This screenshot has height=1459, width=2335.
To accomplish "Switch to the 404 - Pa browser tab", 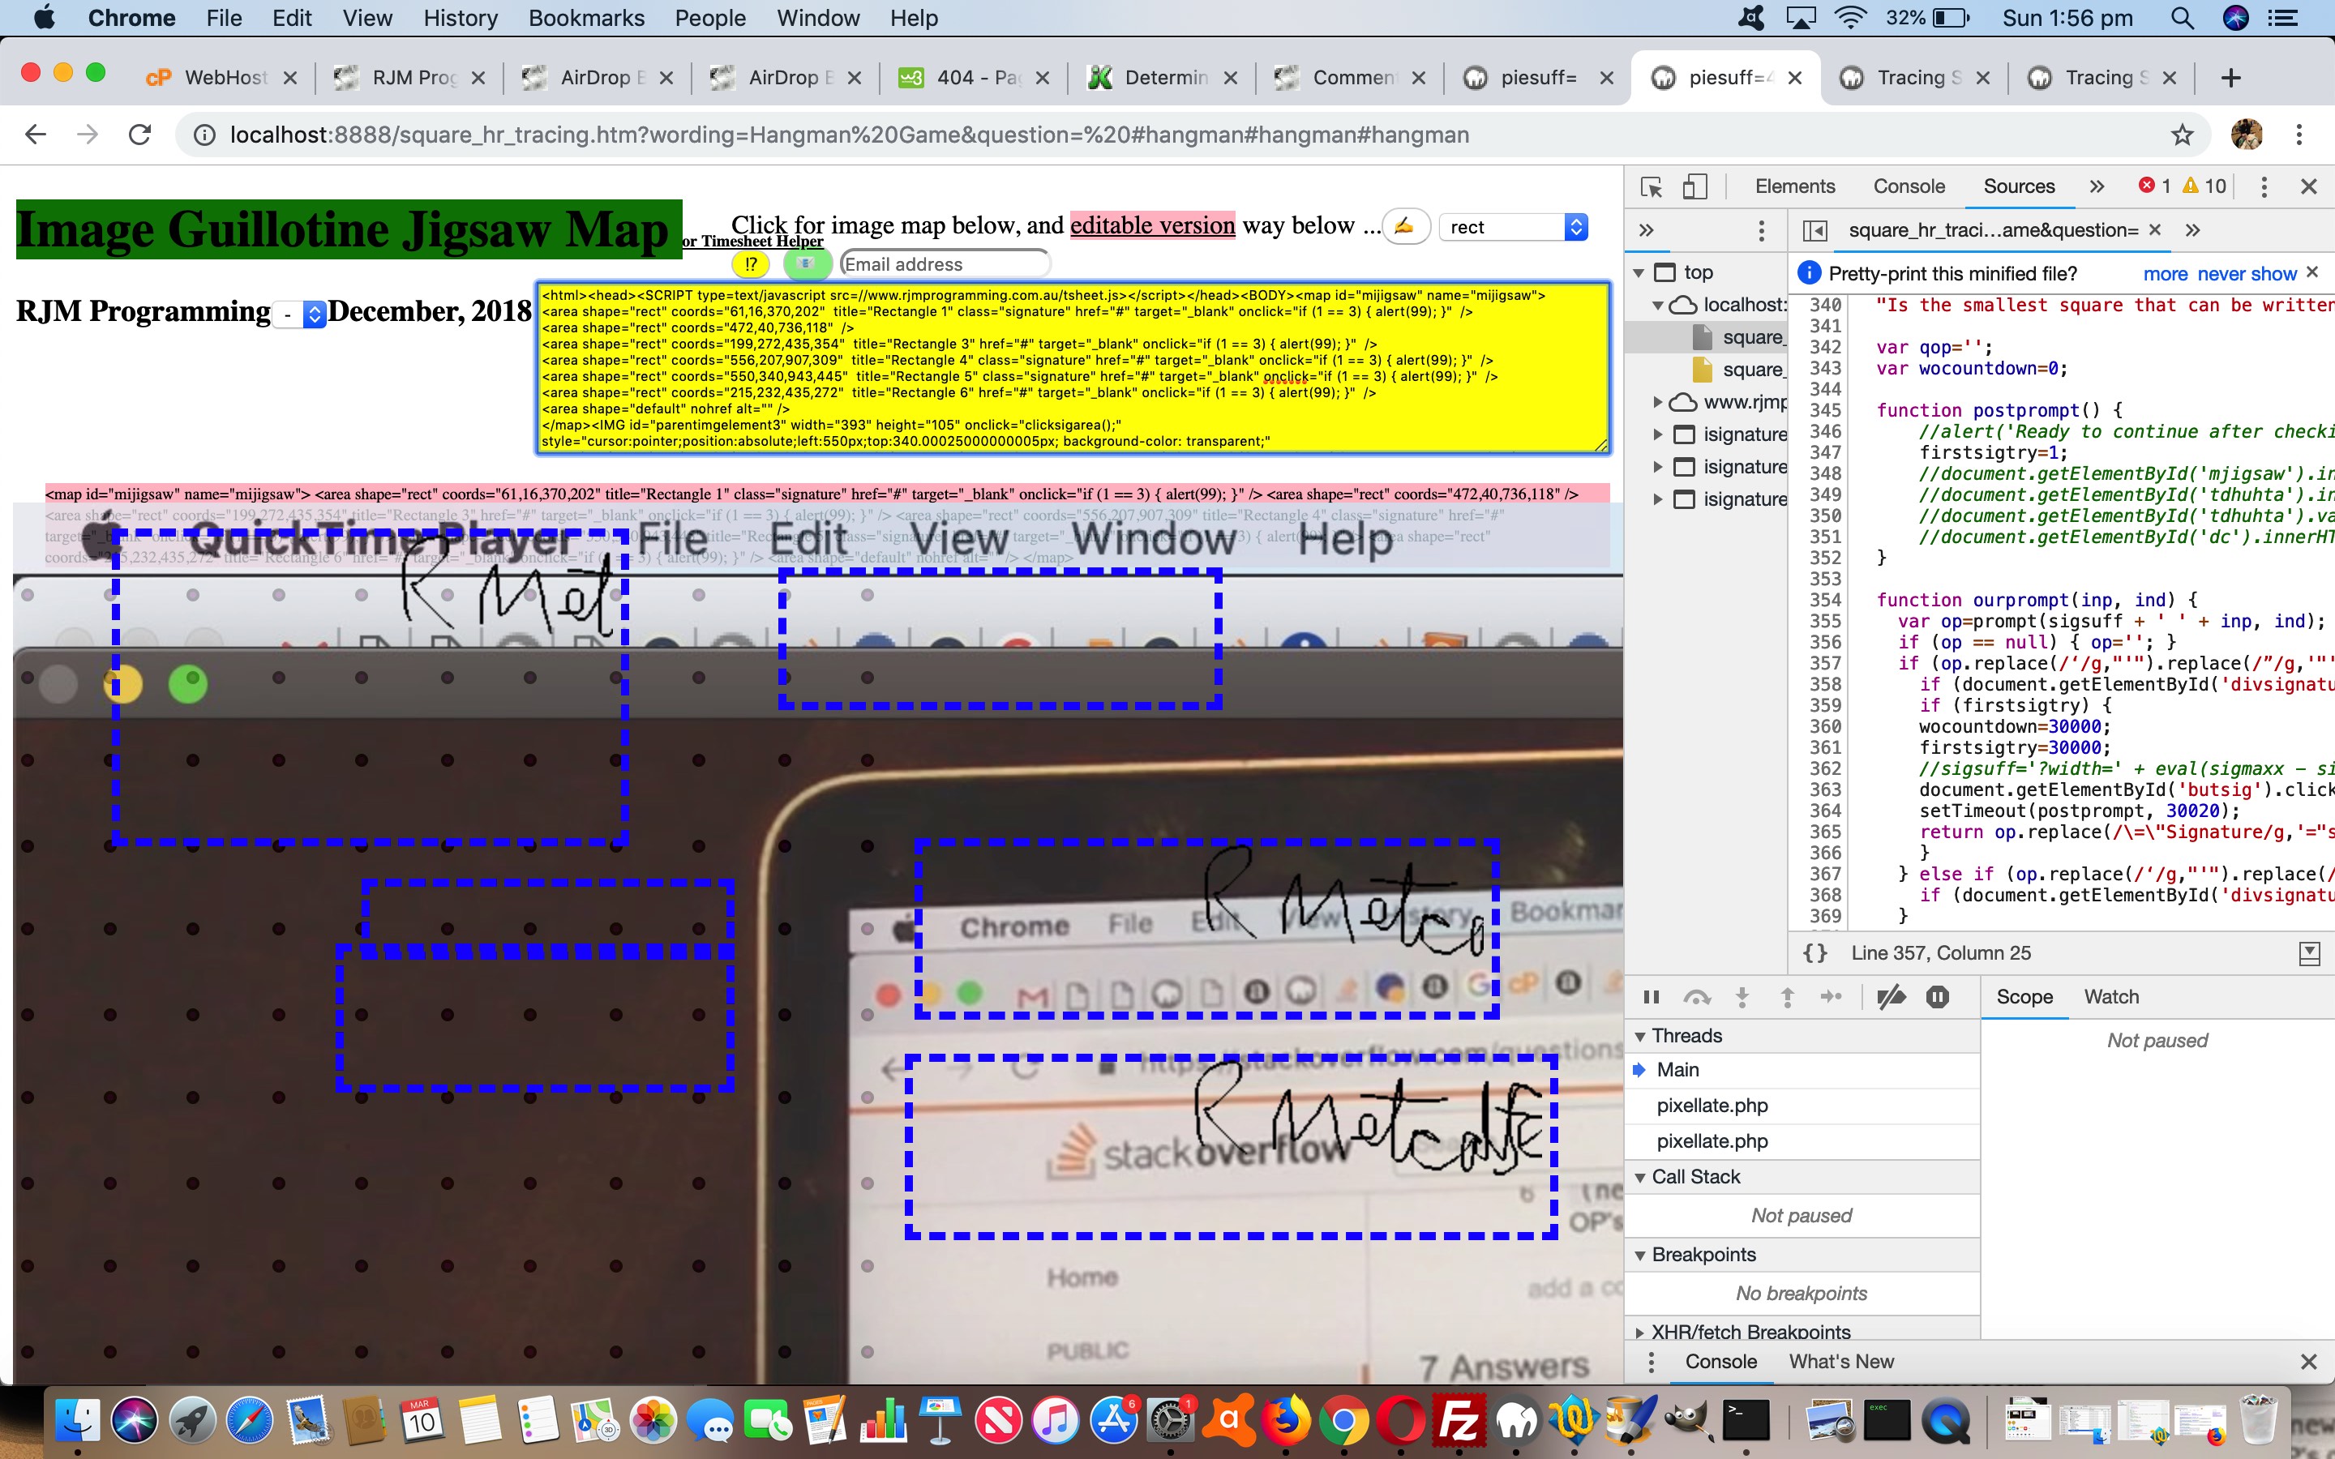I will tap(975, 77).
